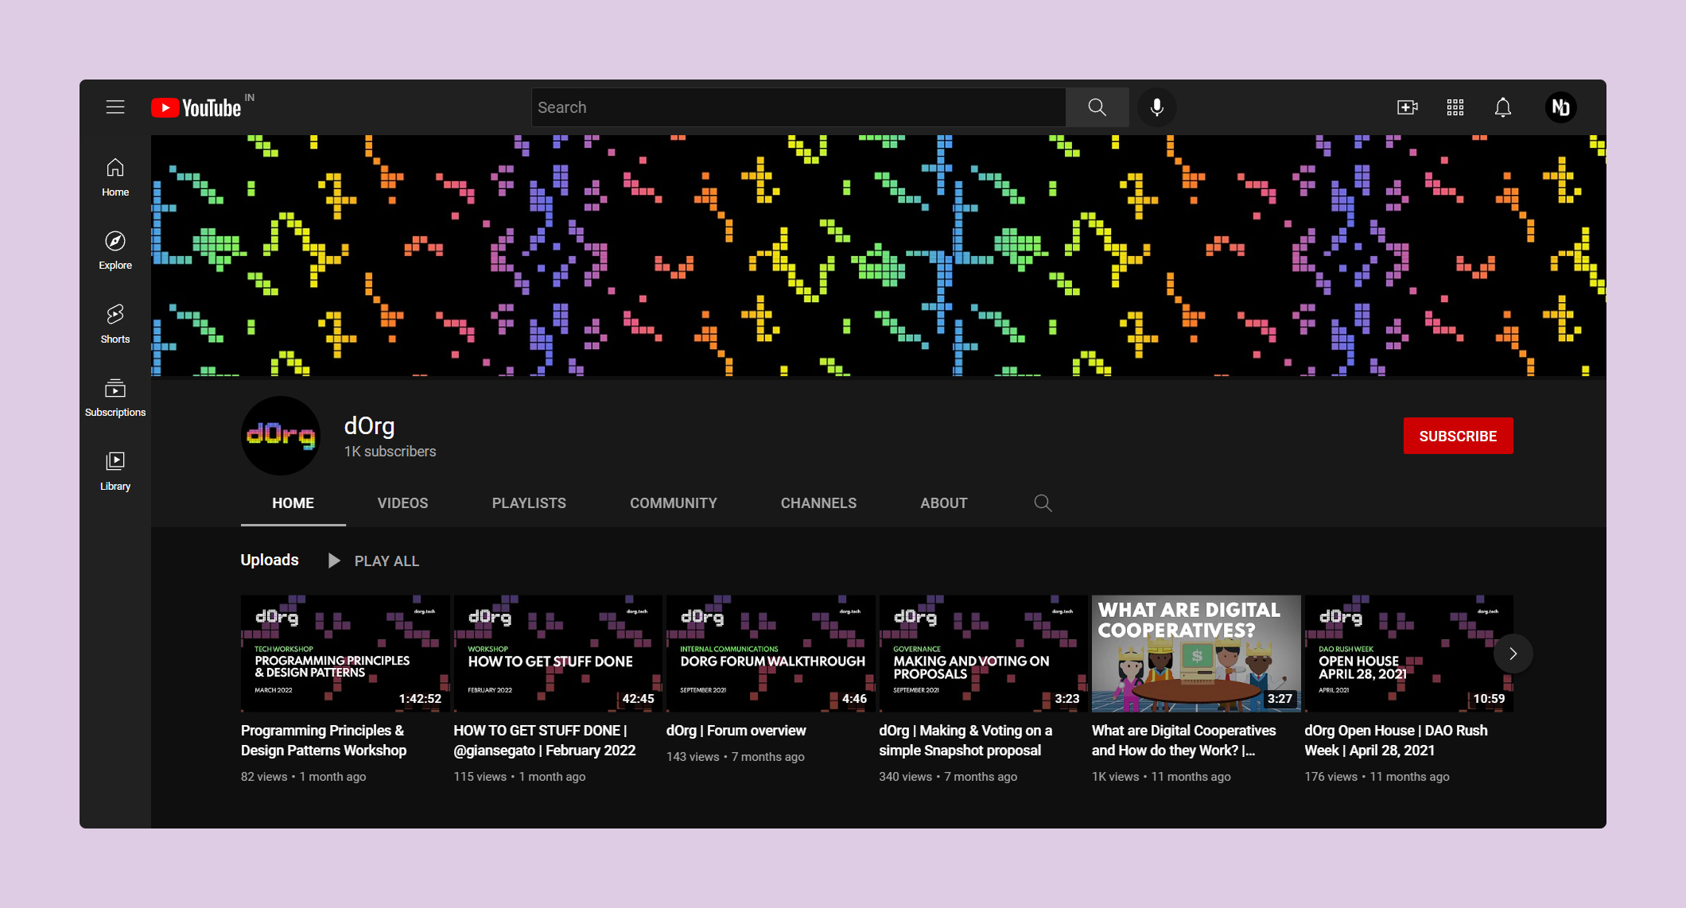Screen dimensions: 1686x908
Task: Click the YouTube logo
Action: (x=196, y=107)
